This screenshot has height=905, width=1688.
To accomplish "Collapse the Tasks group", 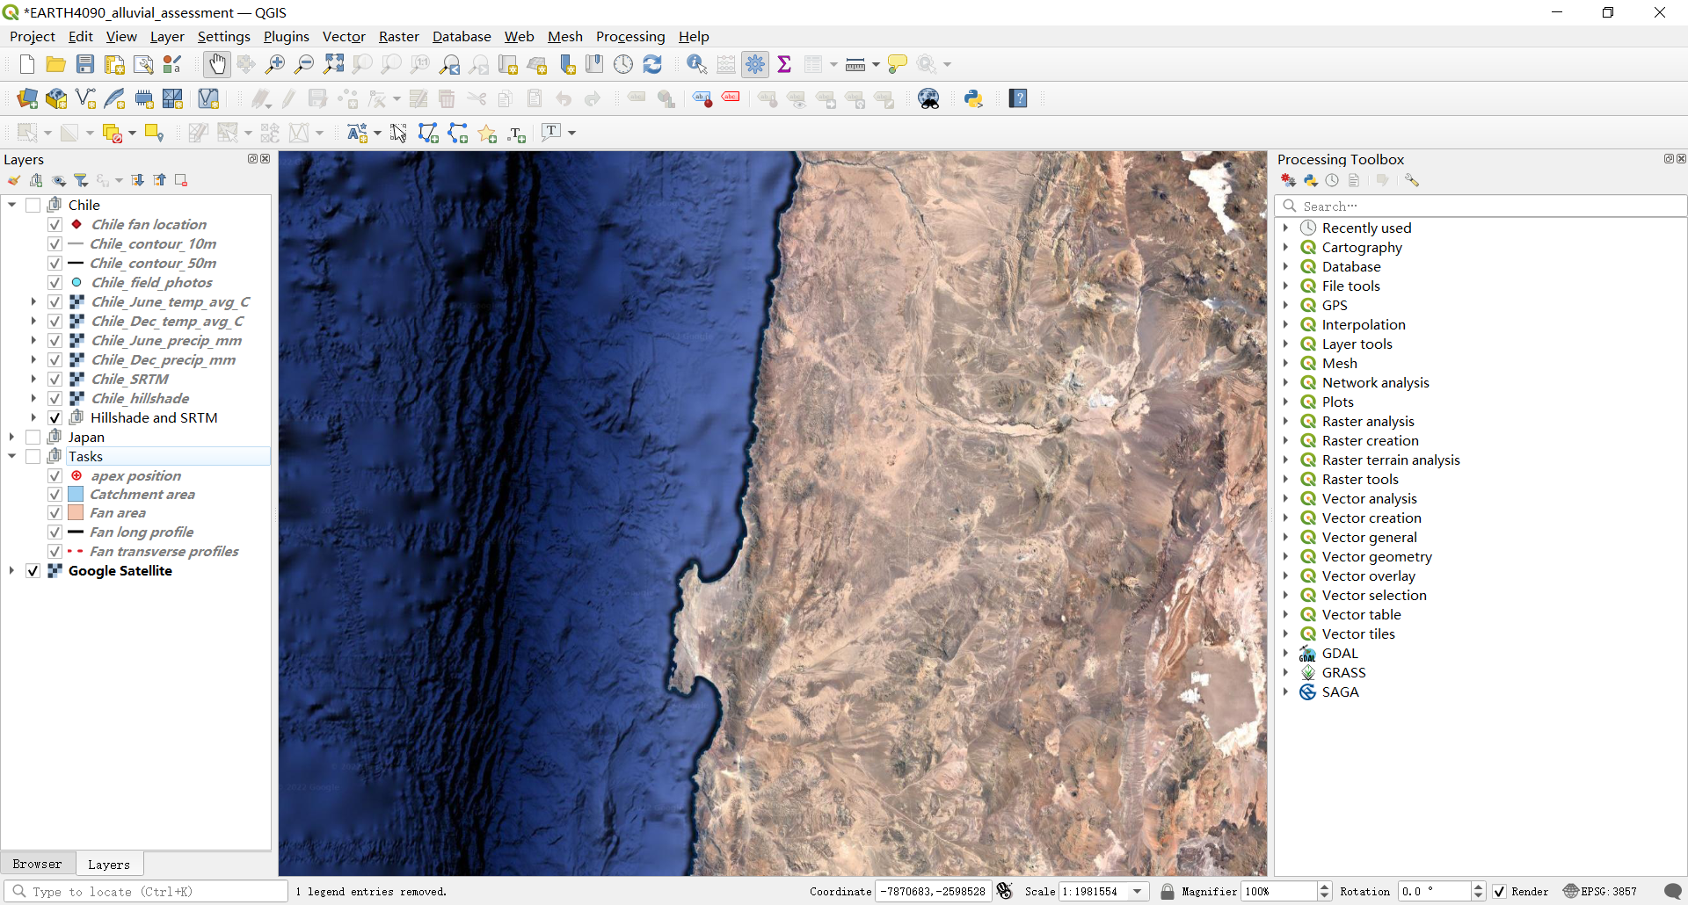I will [12, 456].
